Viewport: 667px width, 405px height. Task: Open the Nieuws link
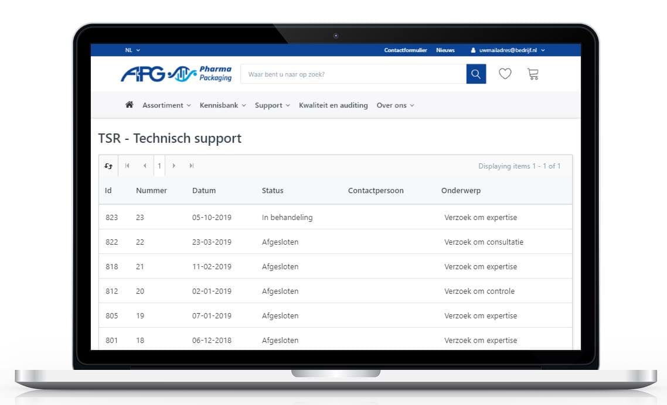(445, 50)
